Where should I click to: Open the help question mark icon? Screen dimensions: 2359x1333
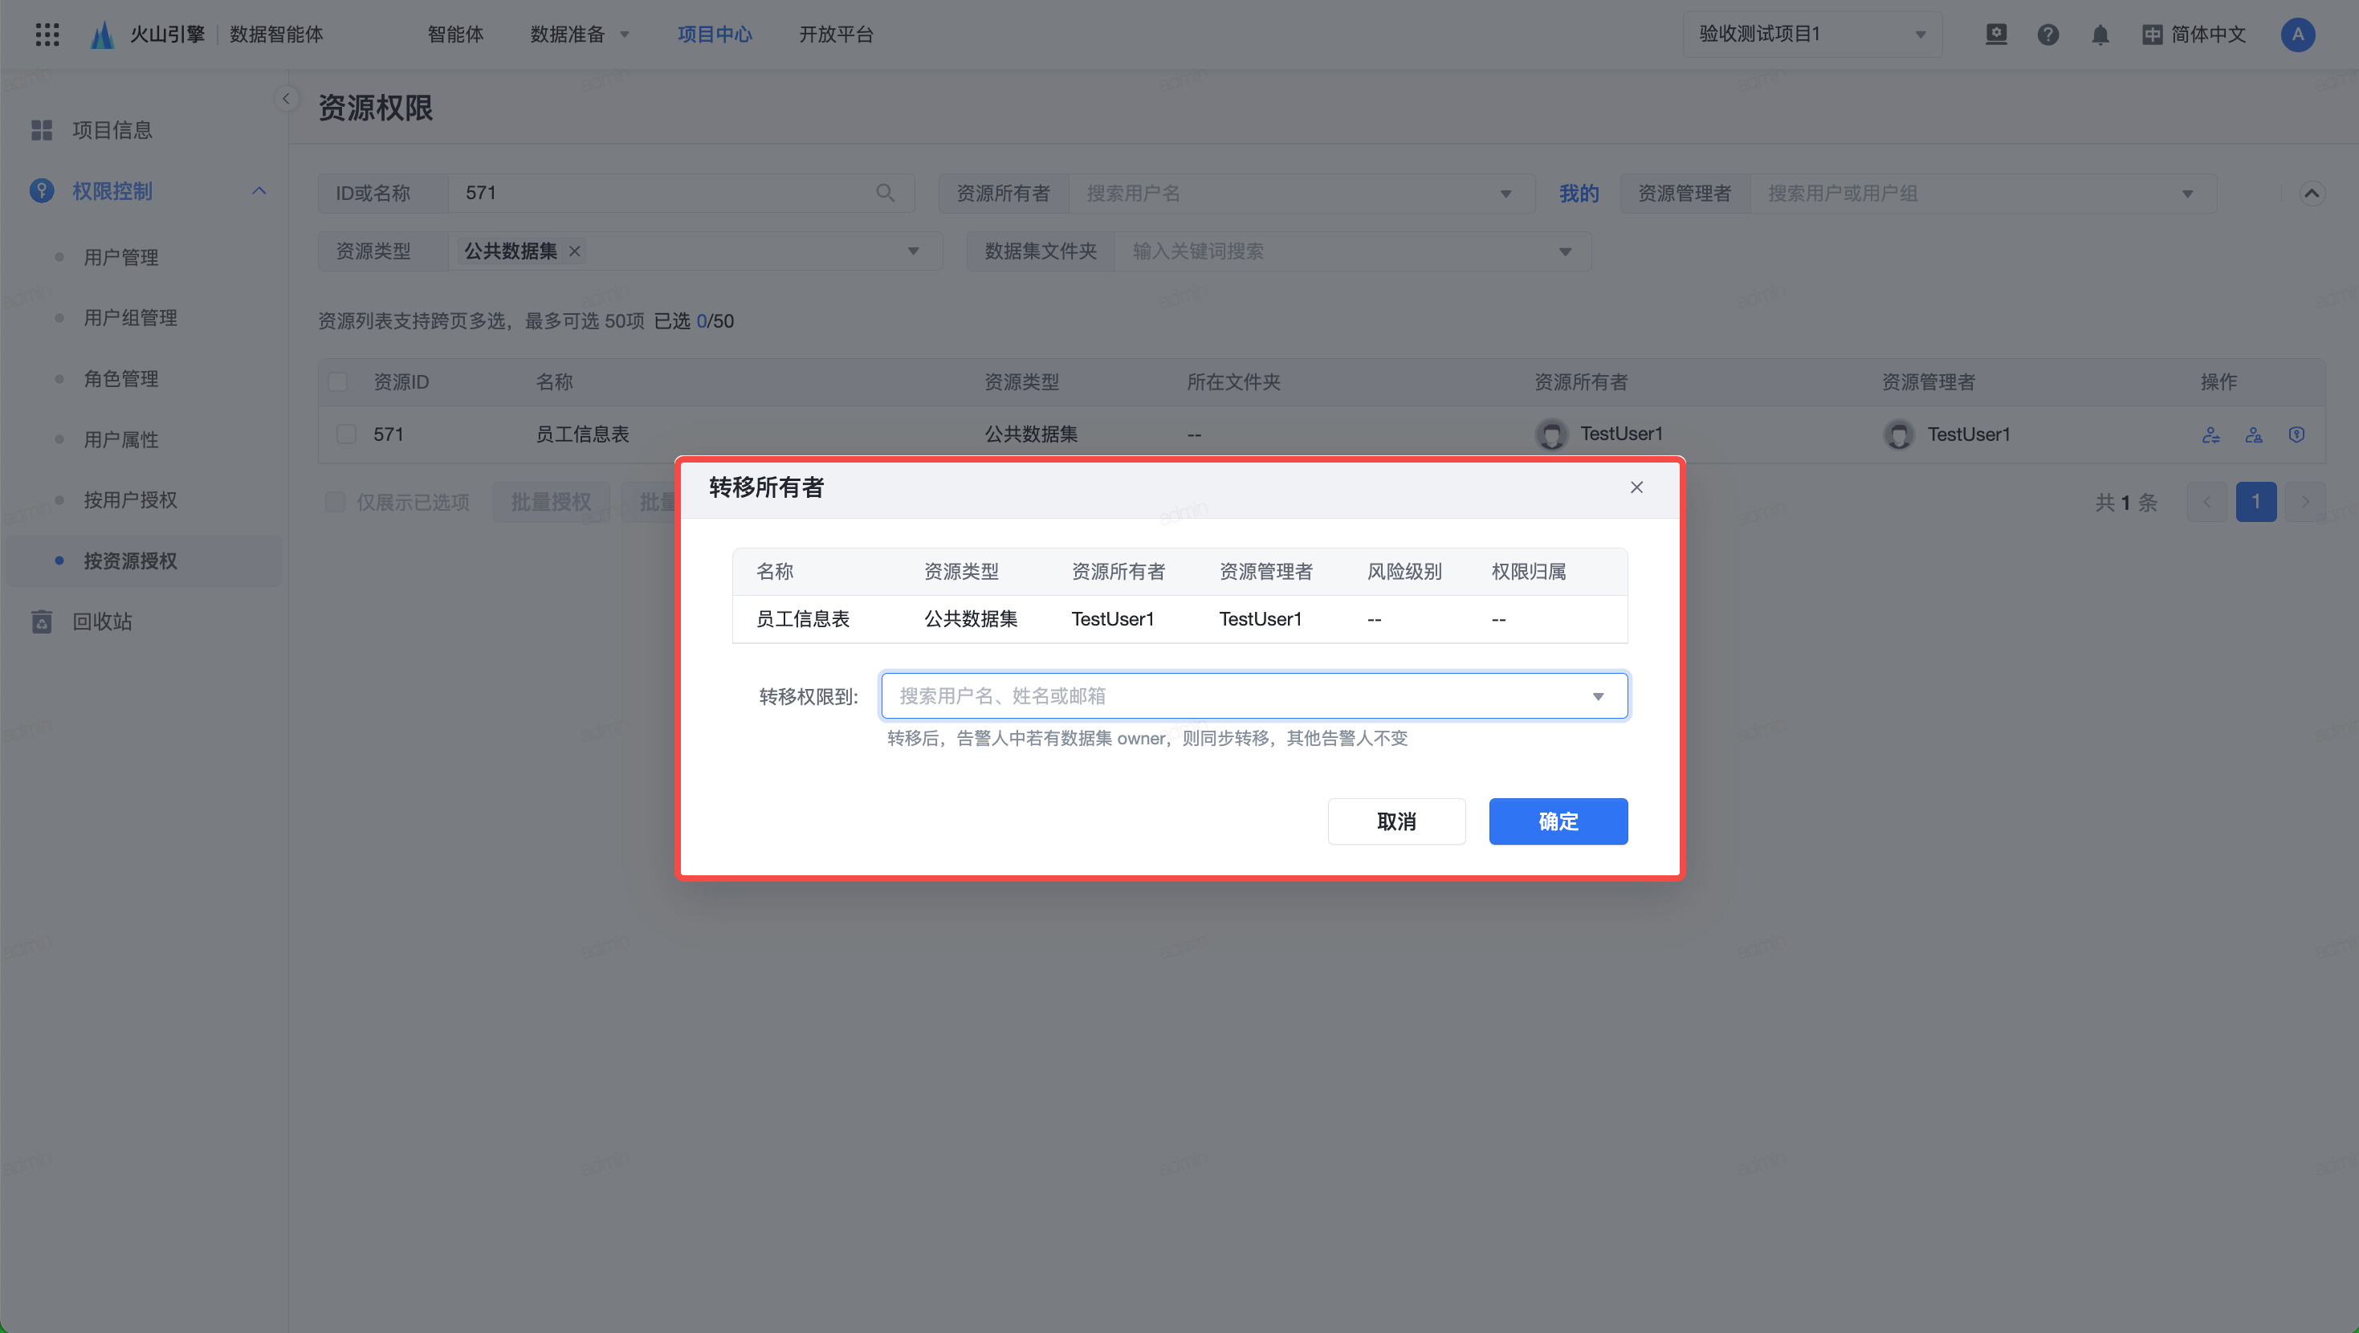point(2047,35)
